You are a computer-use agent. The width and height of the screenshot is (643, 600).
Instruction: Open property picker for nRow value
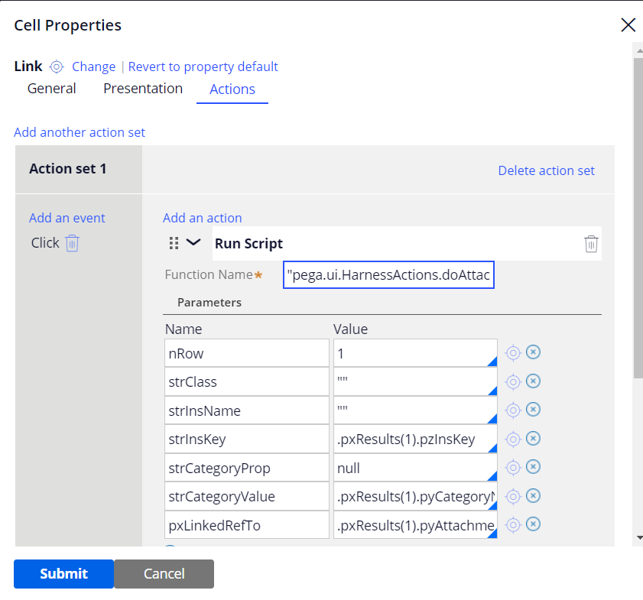(513, 352)
